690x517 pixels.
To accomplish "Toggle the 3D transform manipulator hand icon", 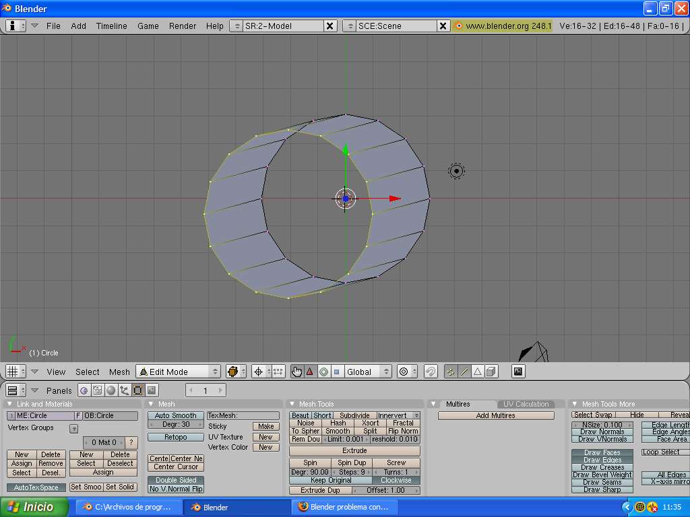I will pos(297,372).
